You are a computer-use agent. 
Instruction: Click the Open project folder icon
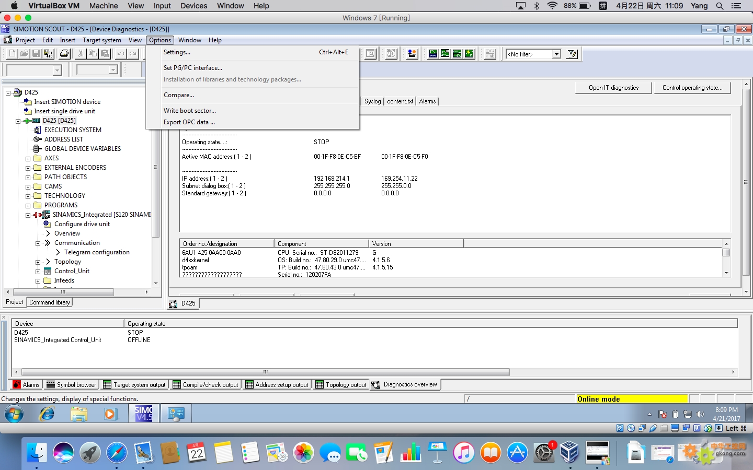tap(24, 53)
